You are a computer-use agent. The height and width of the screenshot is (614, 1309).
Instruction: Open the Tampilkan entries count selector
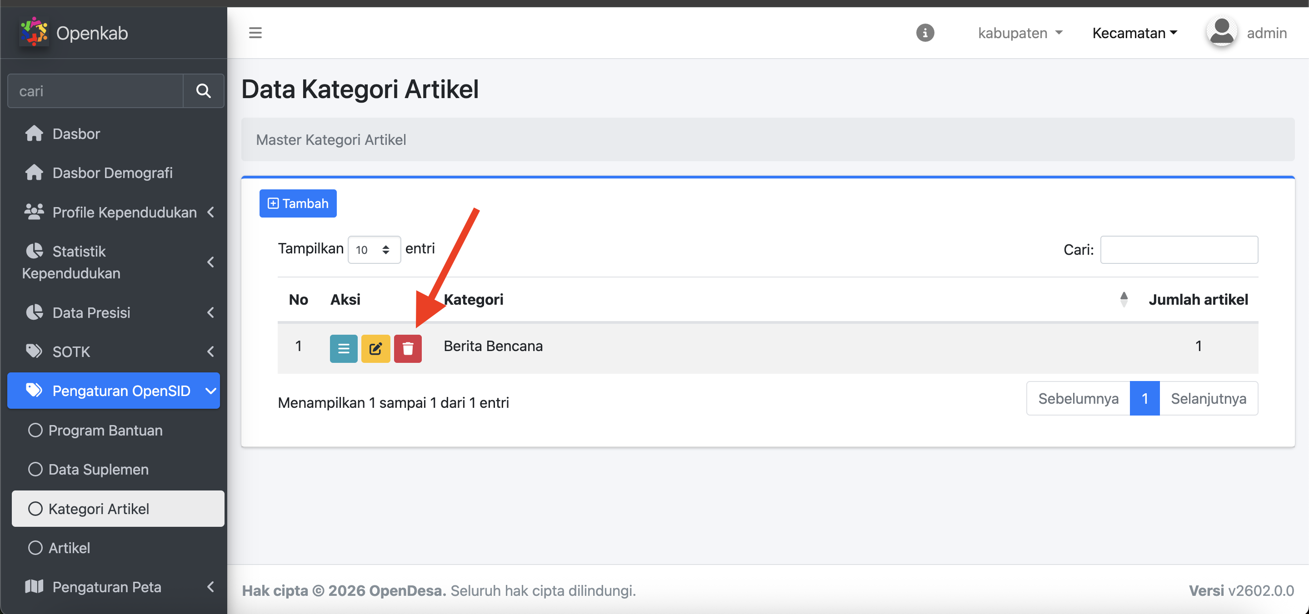(x=374, y=249)
